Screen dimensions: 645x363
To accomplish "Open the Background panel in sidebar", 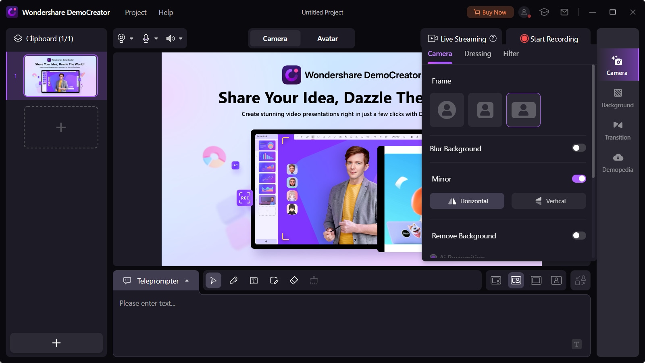I will (x=618, y=98).
